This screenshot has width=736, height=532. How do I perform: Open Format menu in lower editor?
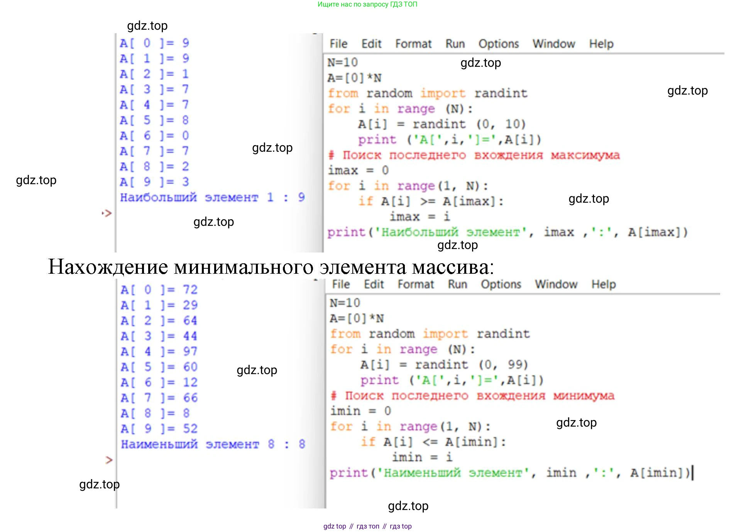pos(416,284)
